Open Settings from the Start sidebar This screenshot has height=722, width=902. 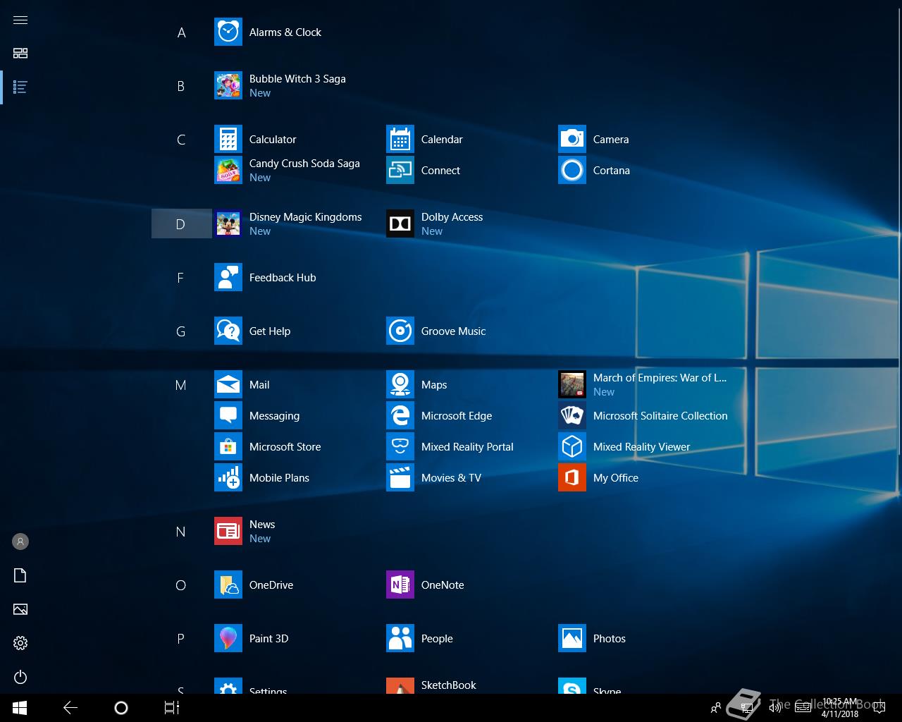pos(20,643)
